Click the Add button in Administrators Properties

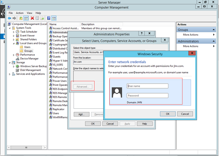[x=82, y=114]
